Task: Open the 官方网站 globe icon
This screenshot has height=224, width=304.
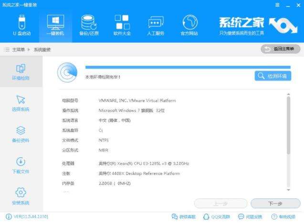Action: click(189, 25)
